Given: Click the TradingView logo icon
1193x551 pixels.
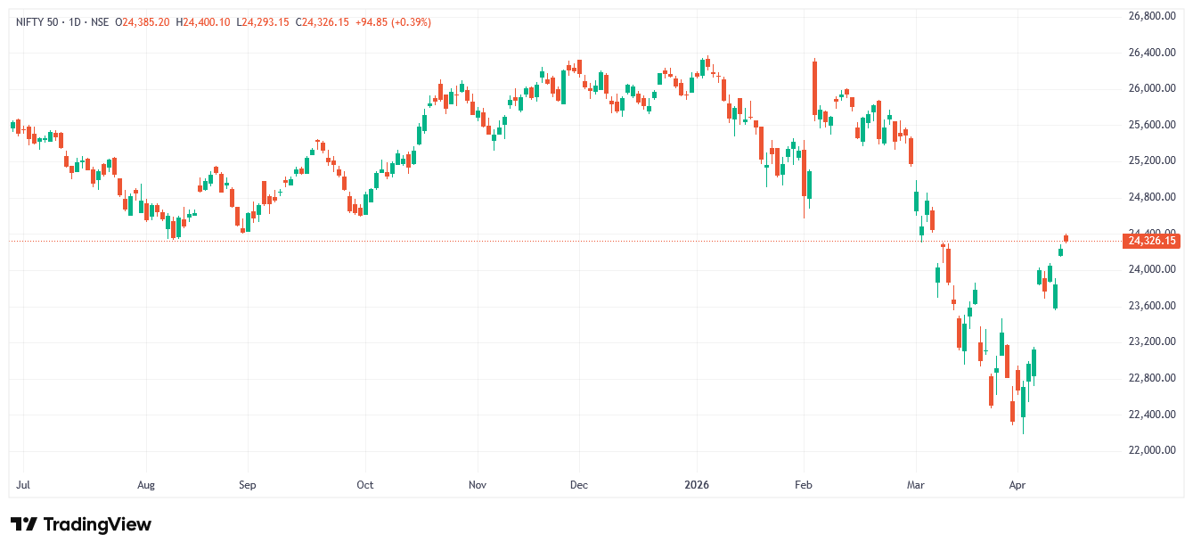Looking at the screenshot, I should pyautogui.click(x=24, y=524).
